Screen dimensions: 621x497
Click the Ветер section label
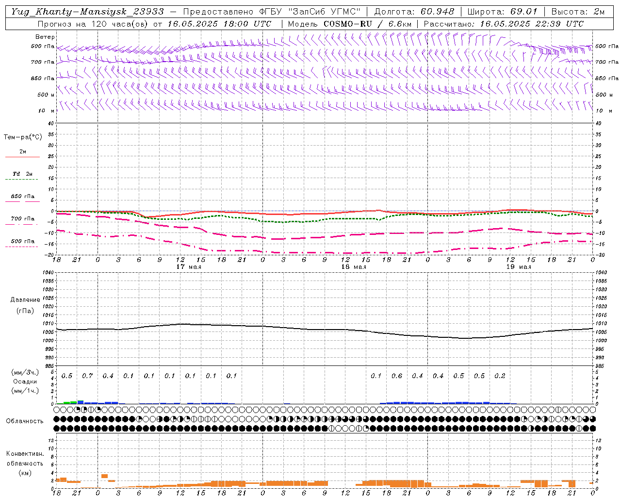click(45, 37)
